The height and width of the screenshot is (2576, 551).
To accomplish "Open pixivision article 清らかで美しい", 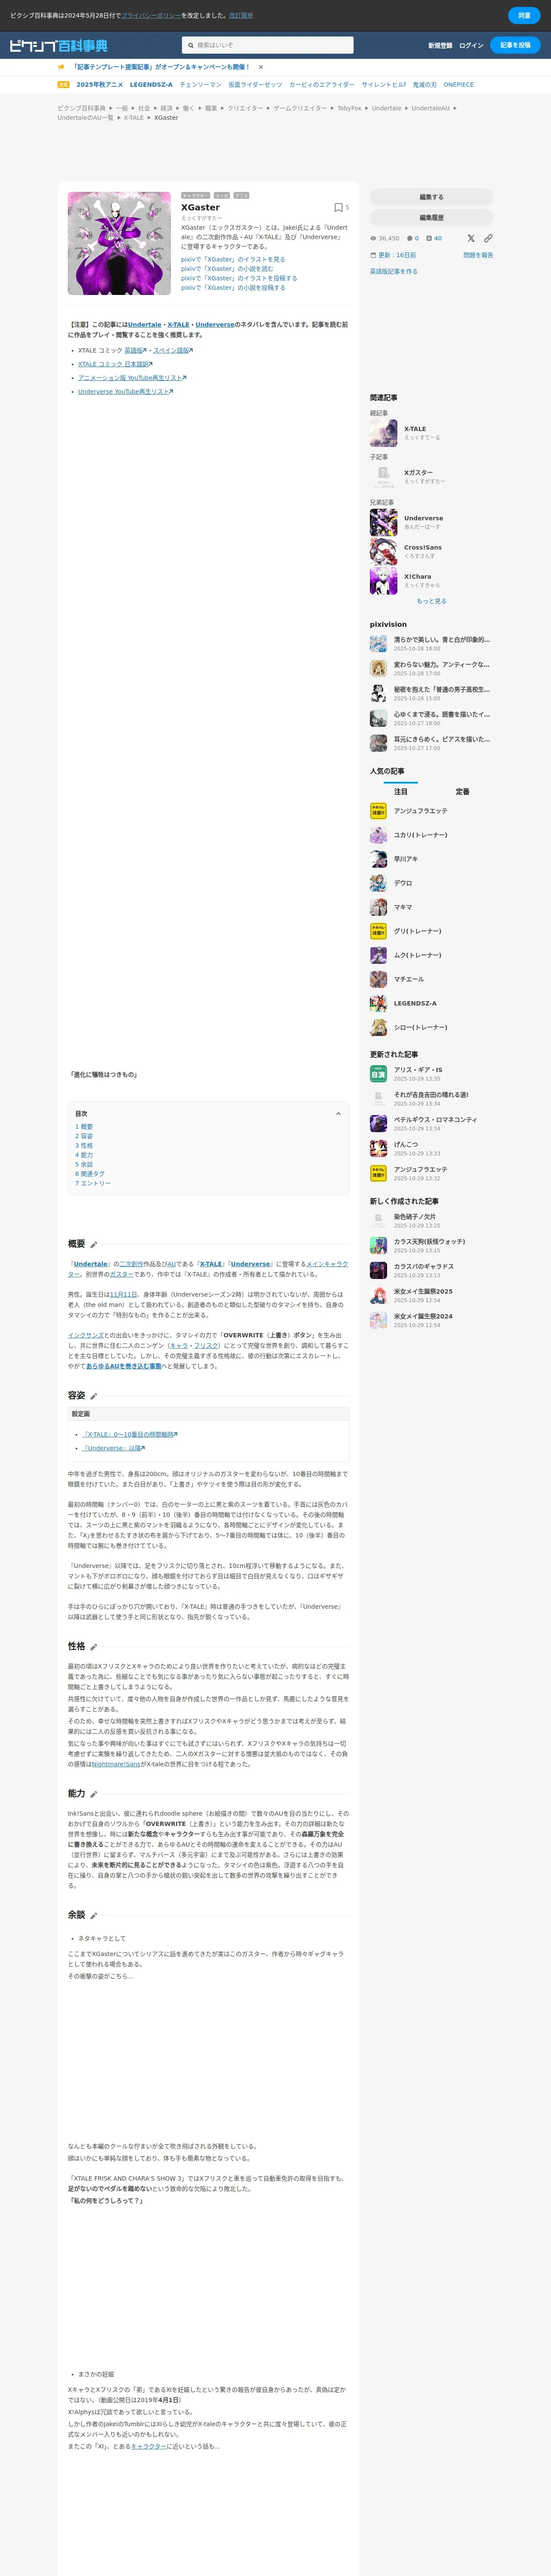I will pyautogui.click(x=442, y=640).
